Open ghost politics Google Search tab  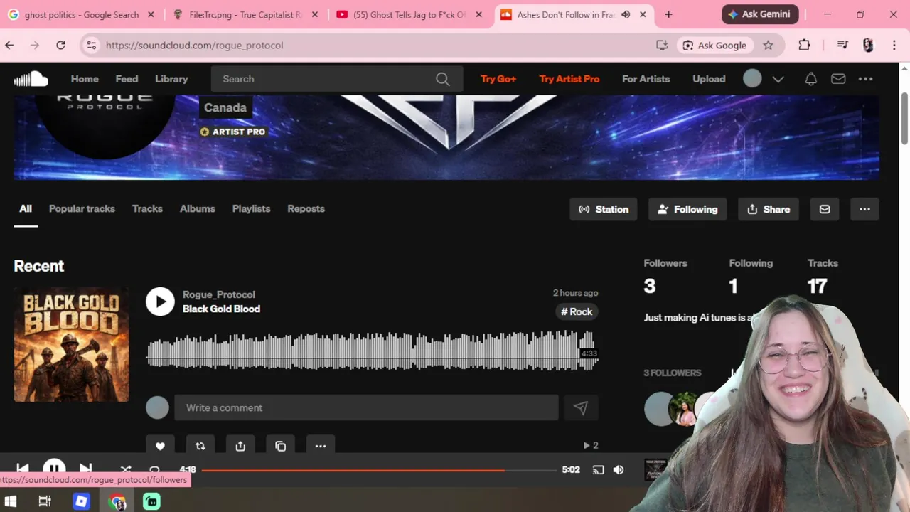coord(82,14)
